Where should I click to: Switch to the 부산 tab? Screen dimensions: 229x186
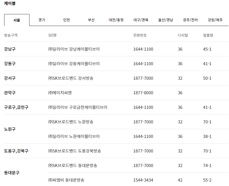(91, 20)
